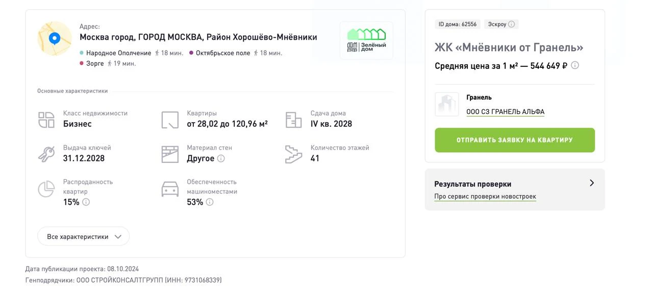Open Результаты проверки with the chevron arrow
The width and height of the screenshot is (653, 306).
coord(592,183)
